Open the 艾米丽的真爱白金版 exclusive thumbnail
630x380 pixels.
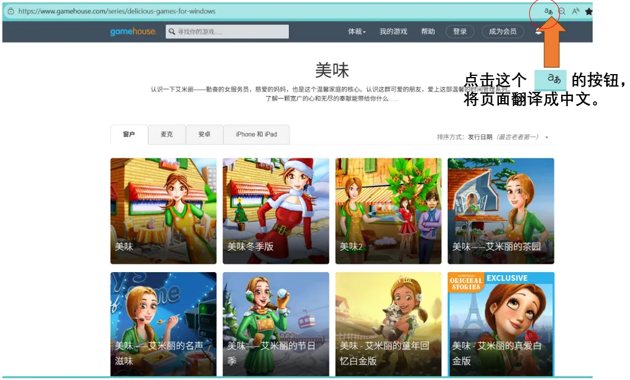(x=501, y=324)
